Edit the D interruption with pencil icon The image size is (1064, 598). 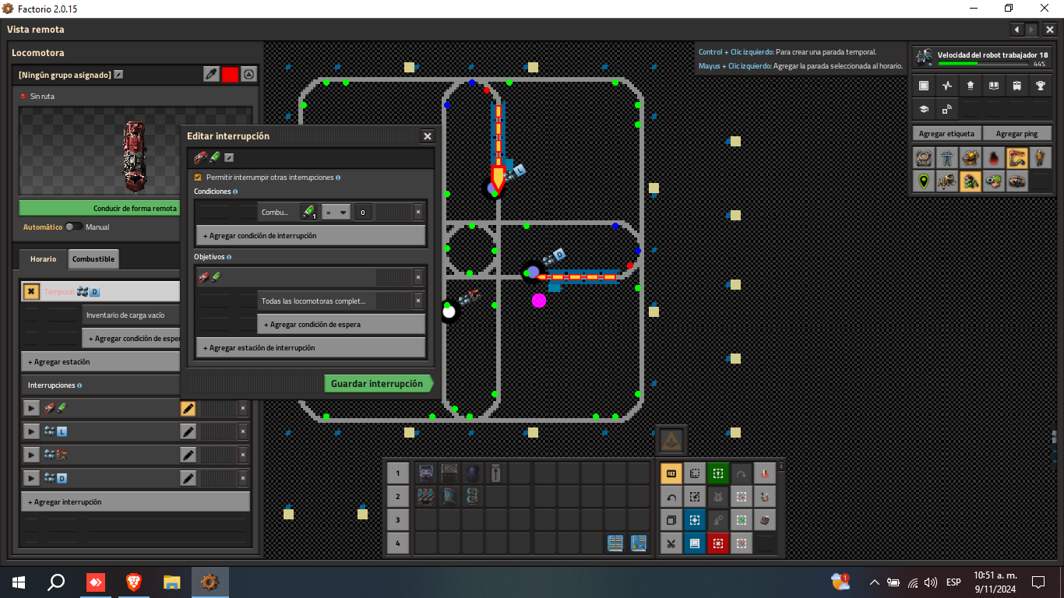click(188, 478)
